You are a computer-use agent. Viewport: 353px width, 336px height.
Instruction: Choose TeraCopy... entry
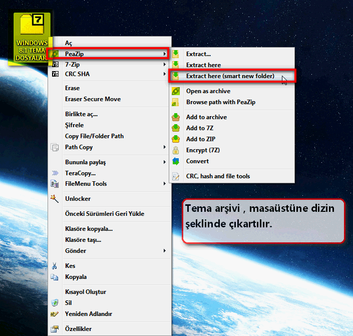[x=110, y=173]
